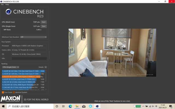Open the Help menu
The image size is (175, 109).
pos(7,5)
